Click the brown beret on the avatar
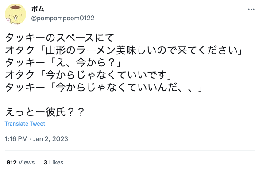259x172 pixels. tap(15, 7)
